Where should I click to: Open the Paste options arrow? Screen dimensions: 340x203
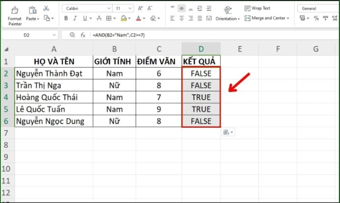(38, 19)
